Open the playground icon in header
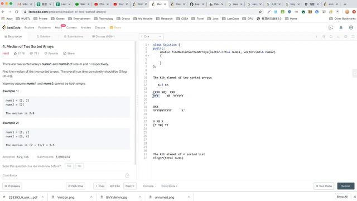Image resolution: width=357 pixels, height=201 pixels. point(331,27)
